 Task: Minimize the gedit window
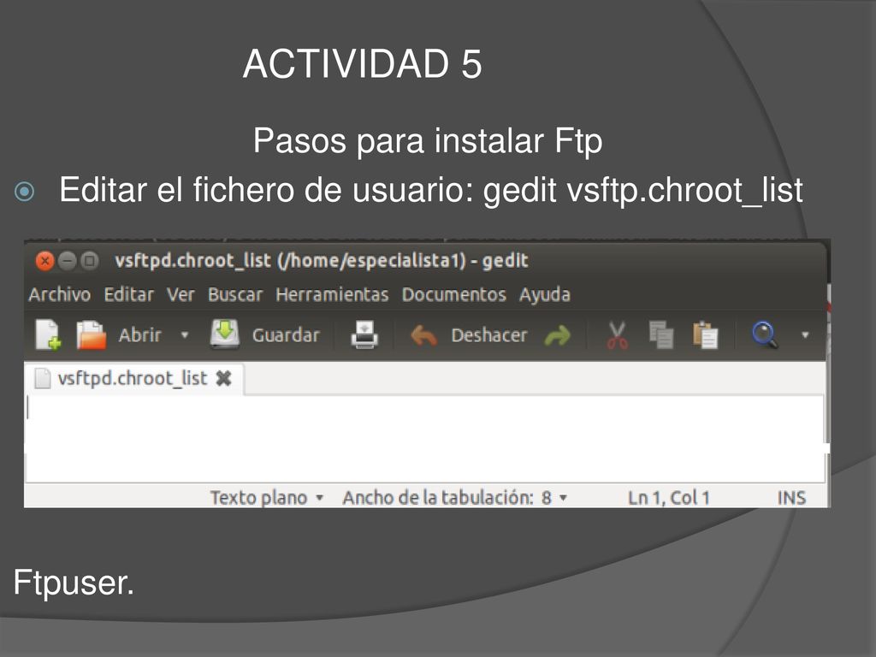tap(68, 261)
